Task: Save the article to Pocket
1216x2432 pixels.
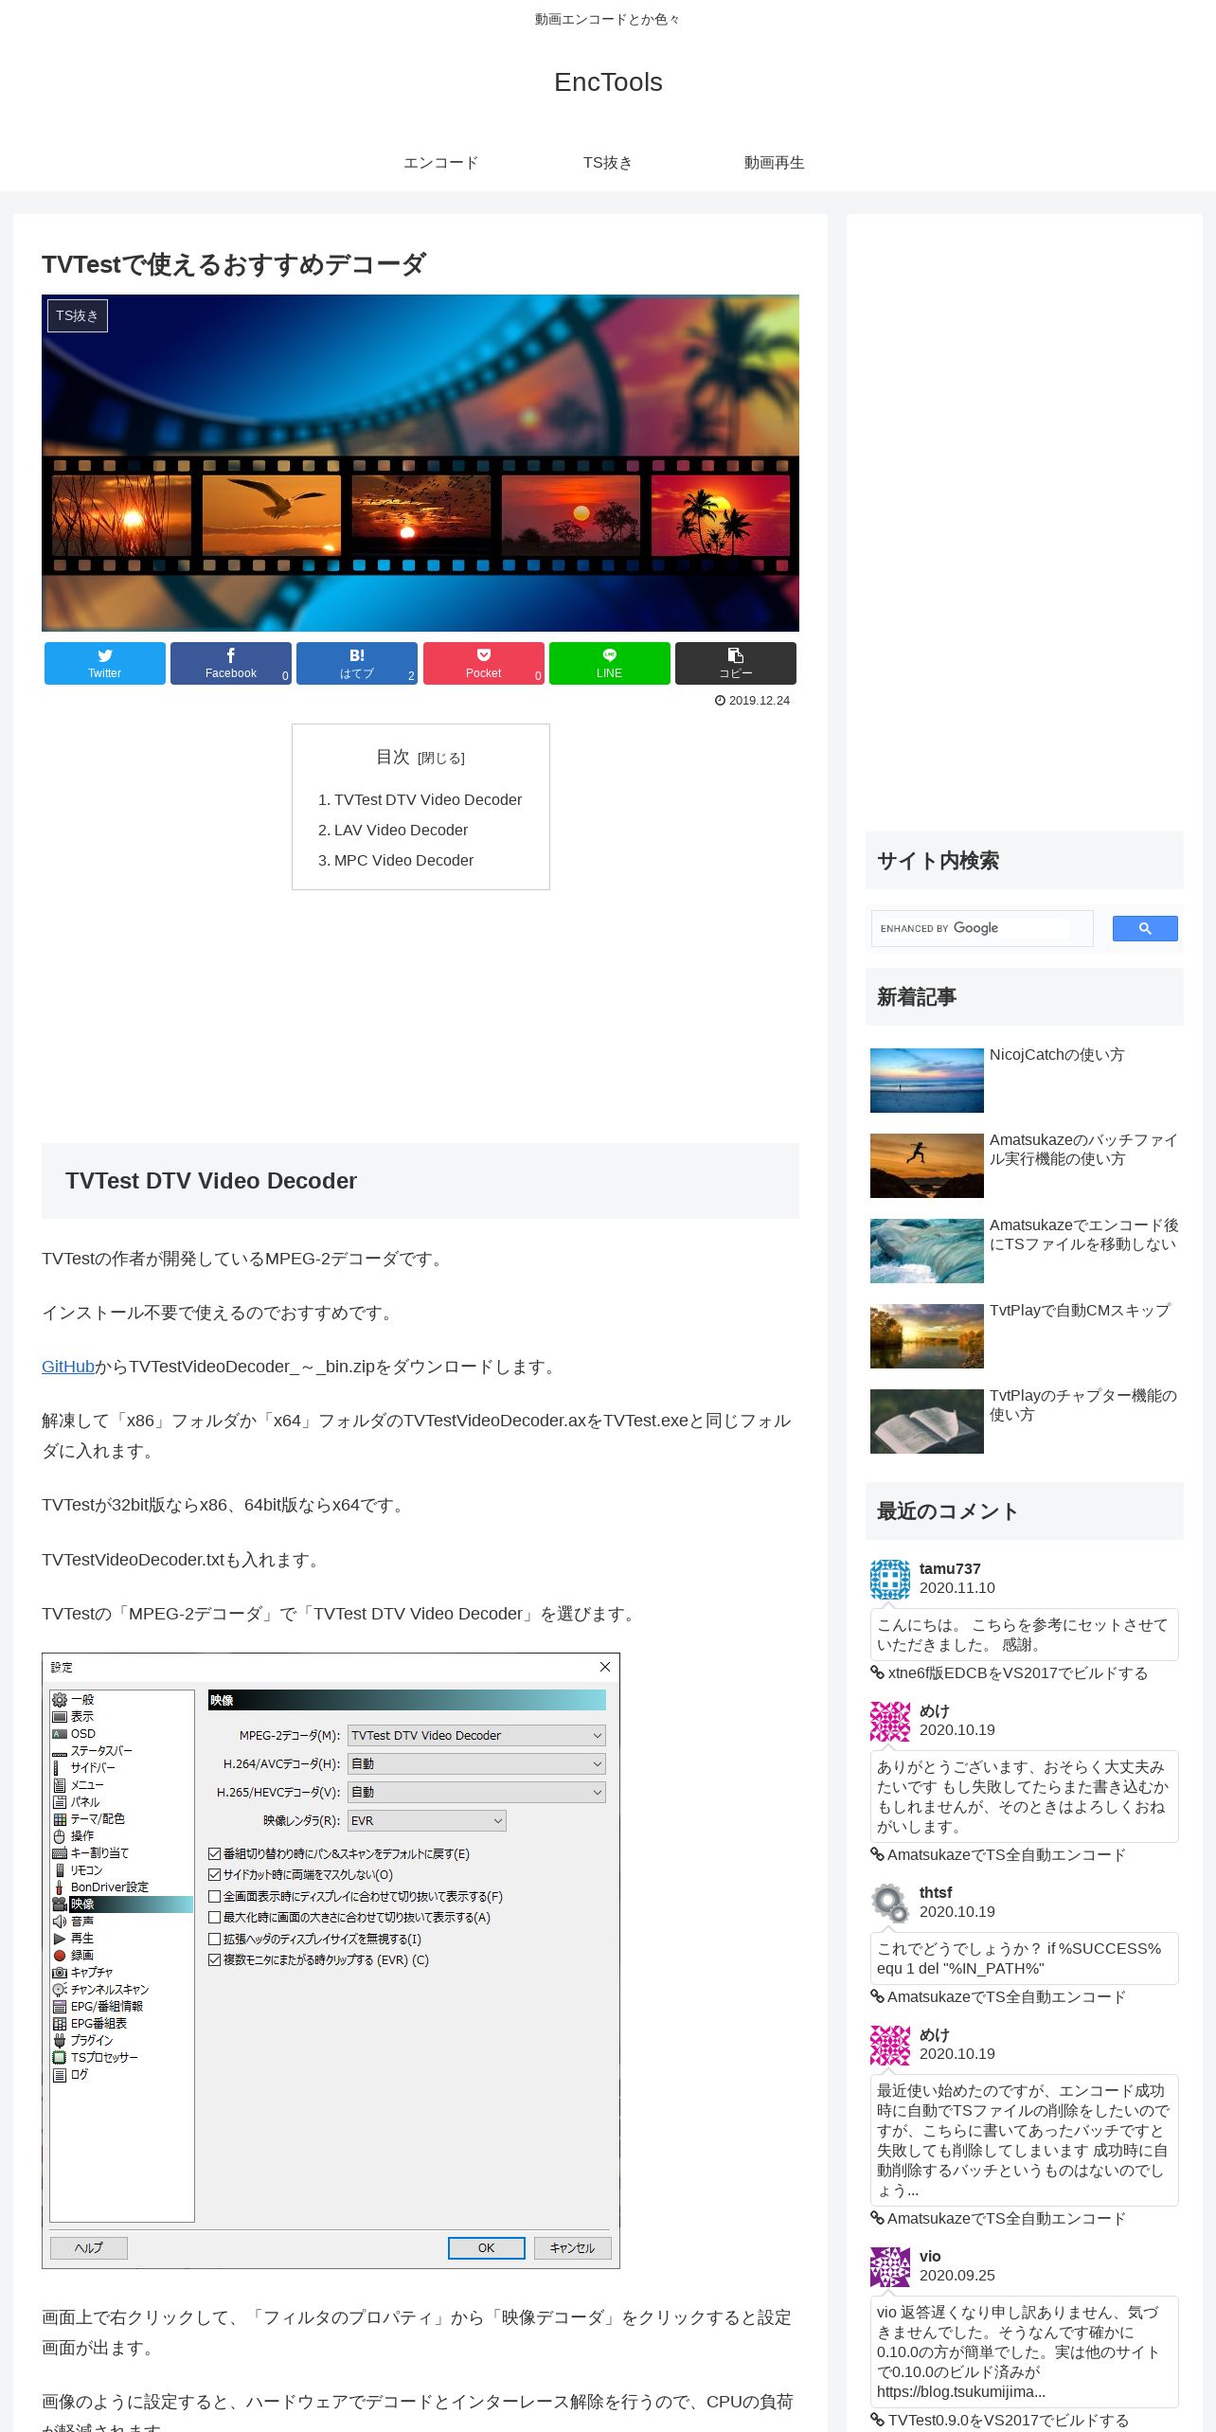Action: 484,663
